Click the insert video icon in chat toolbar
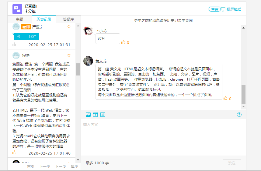This screenshot has width=261, height=171. tap(96, 115)
